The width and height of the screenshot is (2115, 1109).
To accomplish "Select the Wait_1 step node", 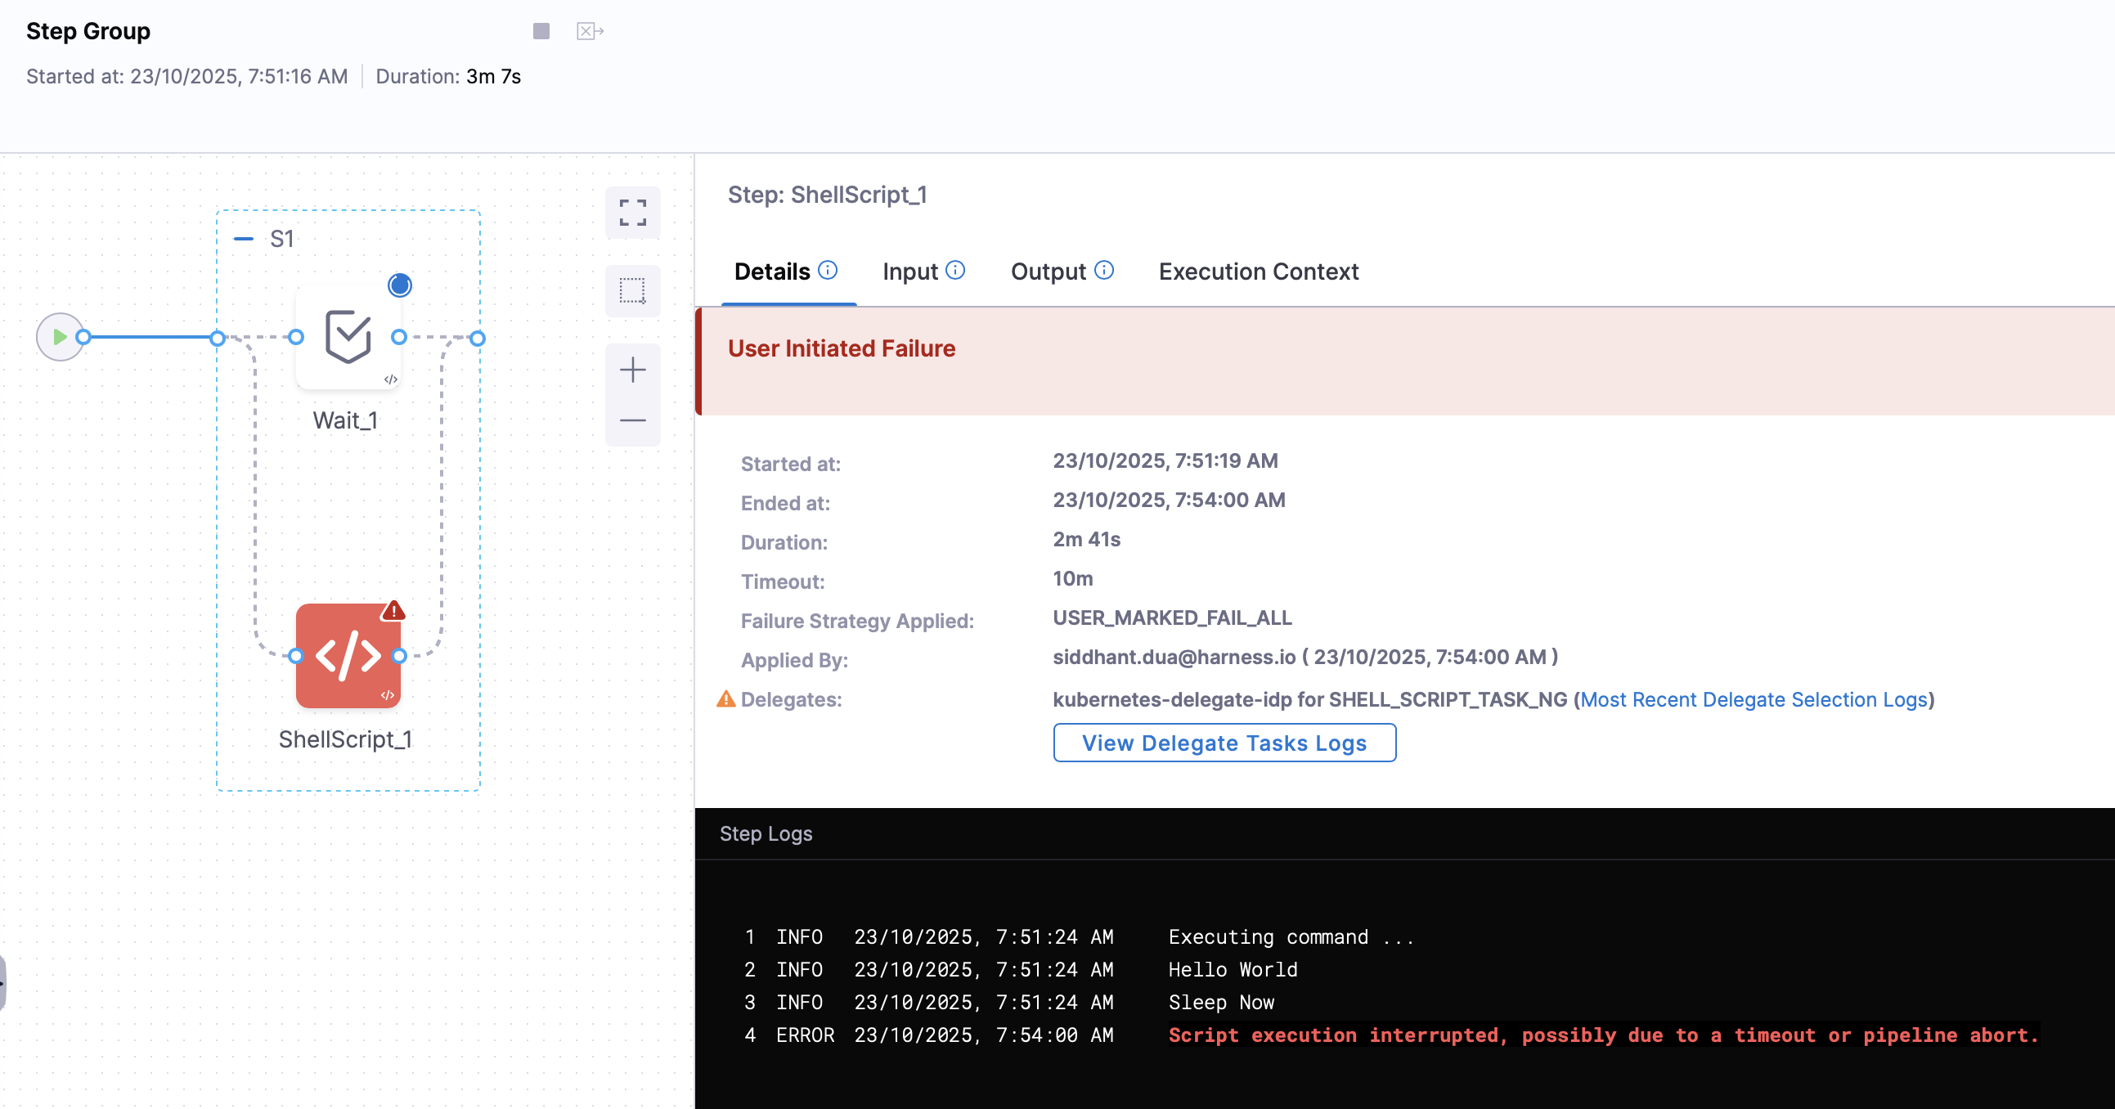I will 348,337.
